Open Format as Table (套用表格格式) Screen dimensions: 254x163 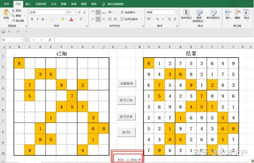point(199,16)
